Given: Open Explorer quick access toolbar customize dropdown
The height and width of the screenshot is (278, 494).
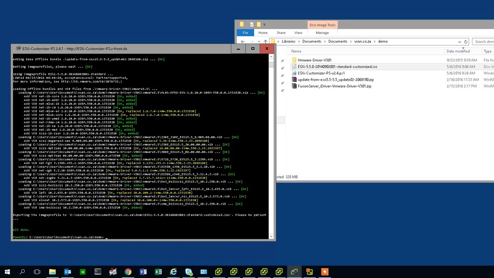Looking at the screenshot, I should coord(264,25).
